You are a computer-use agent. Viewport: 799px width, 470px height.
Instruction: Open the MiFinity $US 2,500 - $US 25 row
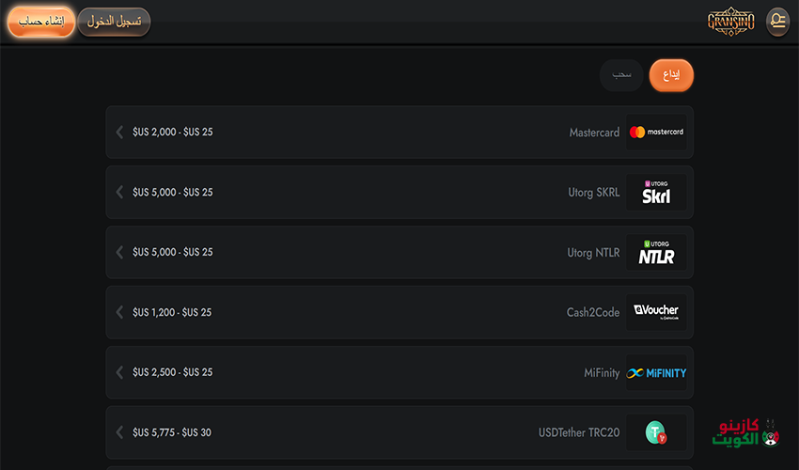point(399,372)
